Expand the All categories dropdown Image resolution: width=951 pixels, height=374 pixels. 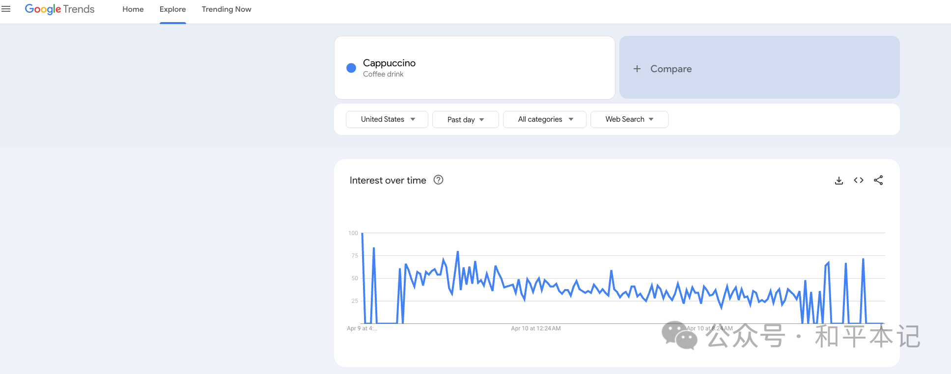coord(545,119)
